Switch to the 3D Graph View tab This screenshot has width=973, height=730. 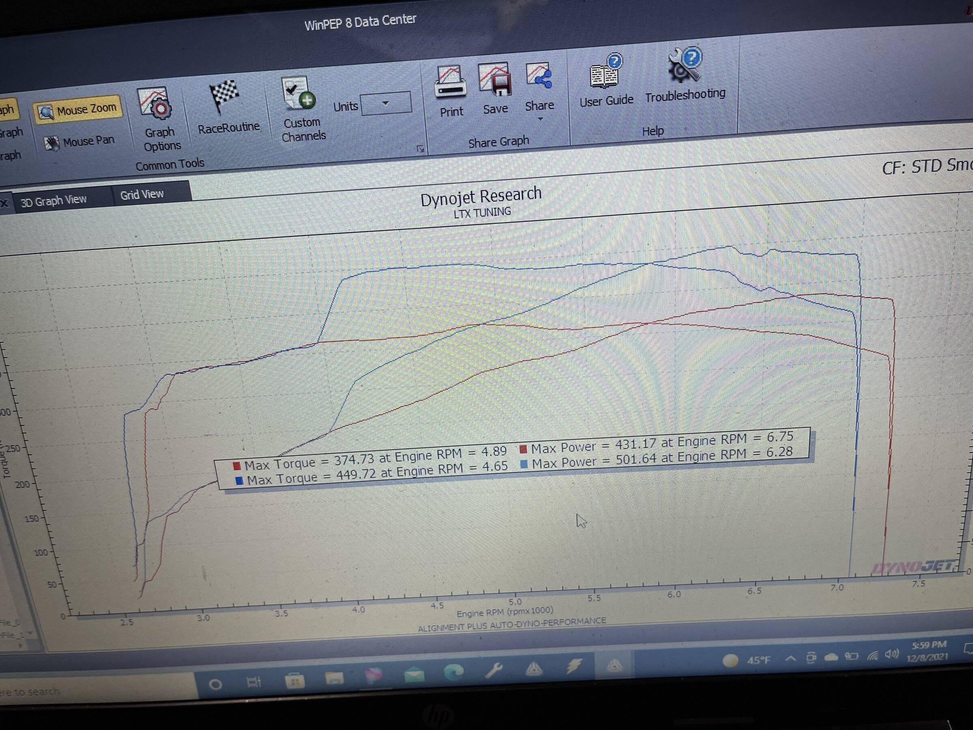pyautogui.click(x=55, y=201)
